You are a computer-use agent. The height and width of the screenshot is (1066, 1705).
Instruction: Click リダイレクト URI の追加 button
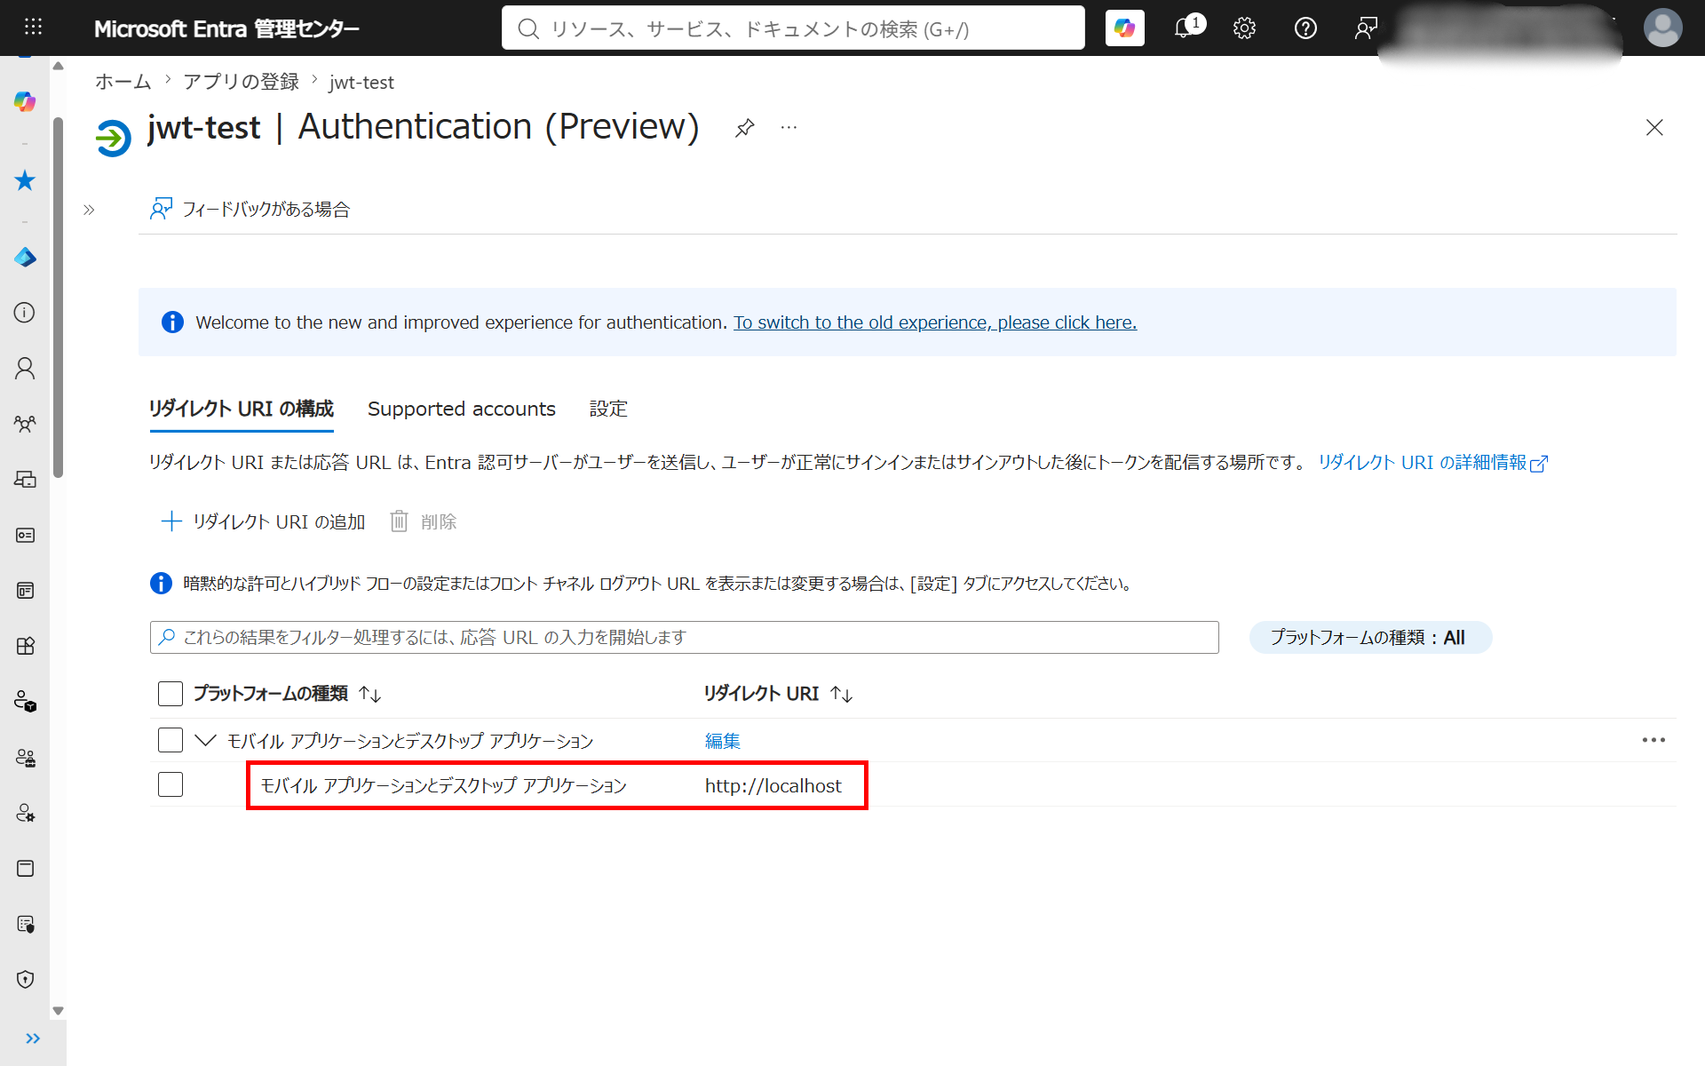262,521
